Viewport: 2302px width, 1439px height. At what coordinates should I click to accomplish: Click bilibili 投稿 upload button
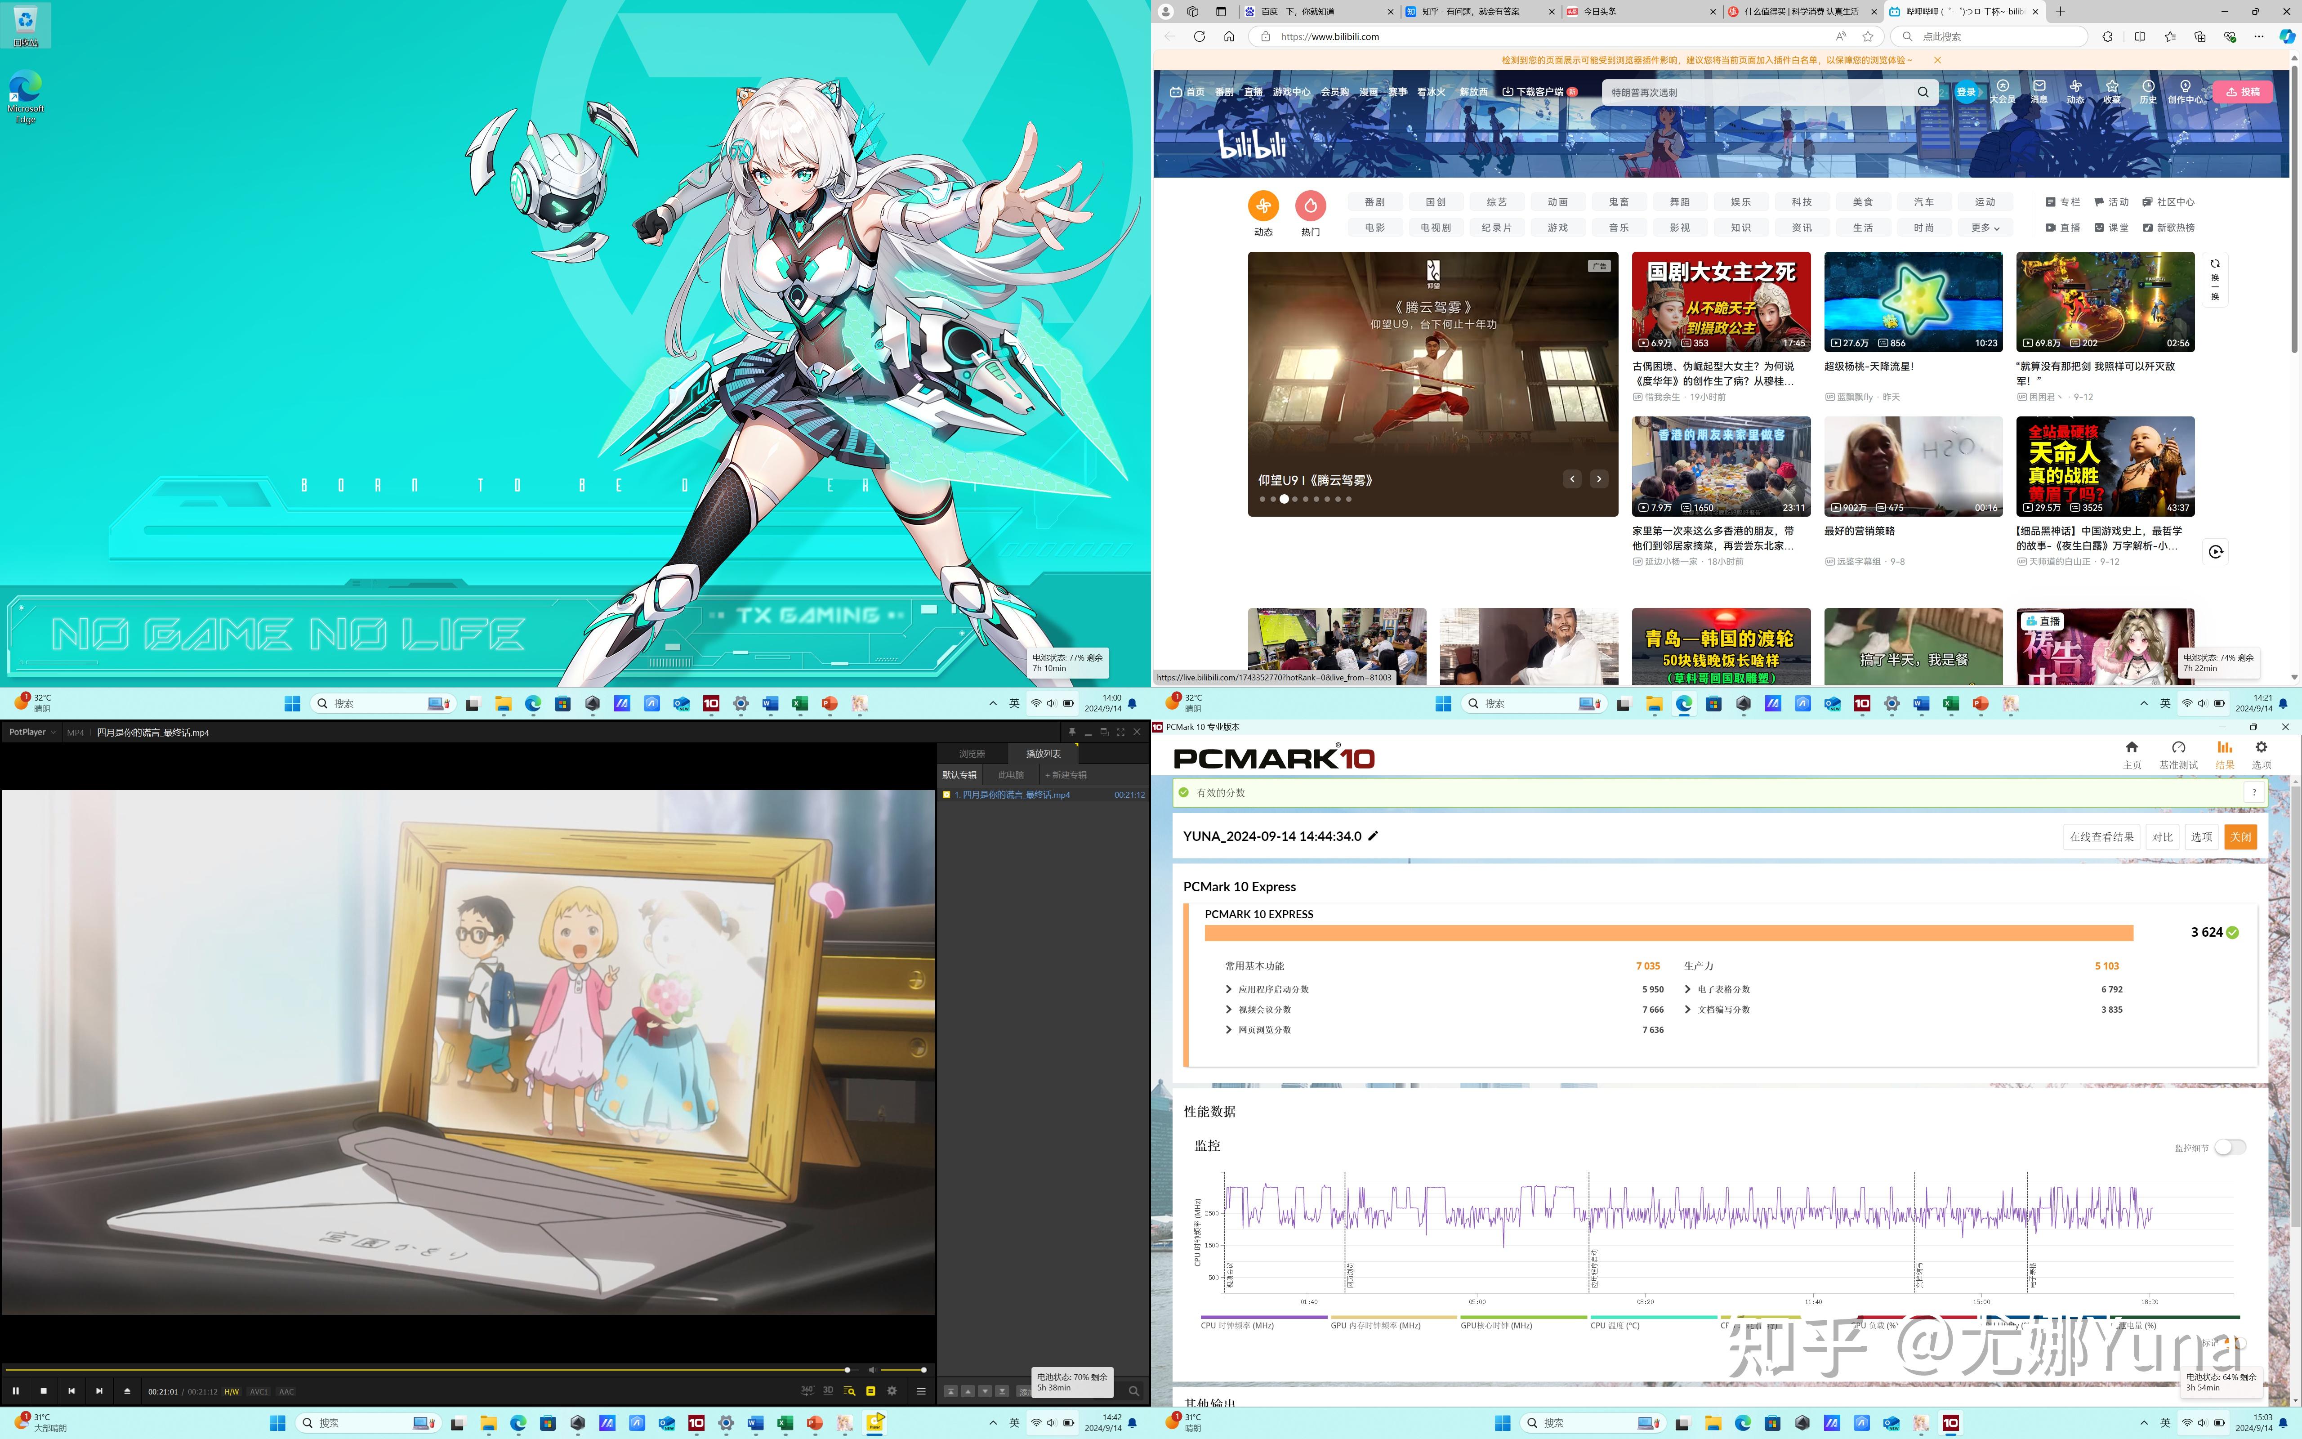(x=2242, y=92)
